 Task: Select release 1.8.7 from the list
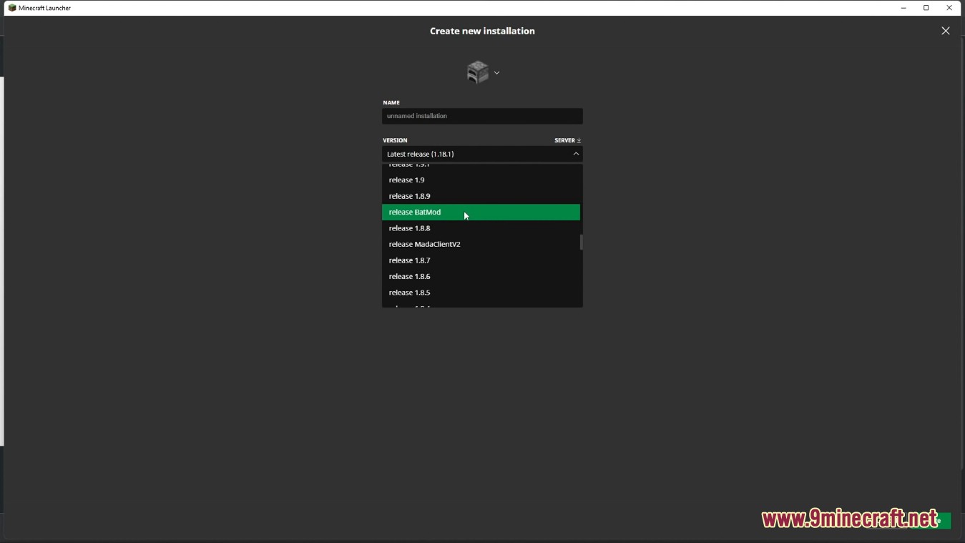click(481, 260)
